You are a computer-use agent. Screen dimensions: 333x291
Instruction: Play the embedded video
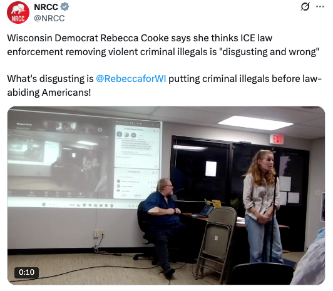tap(166, 195)
